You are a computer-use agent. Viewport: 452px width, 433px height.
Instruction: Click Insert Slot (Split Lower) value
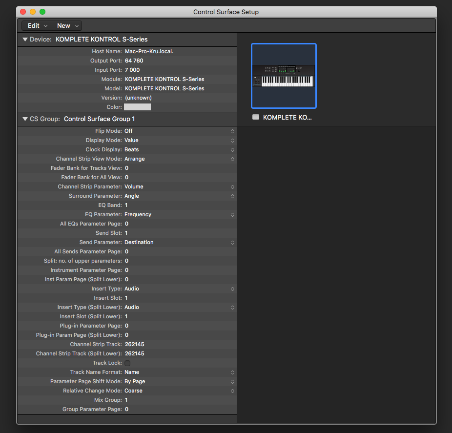tap(126, 316)
